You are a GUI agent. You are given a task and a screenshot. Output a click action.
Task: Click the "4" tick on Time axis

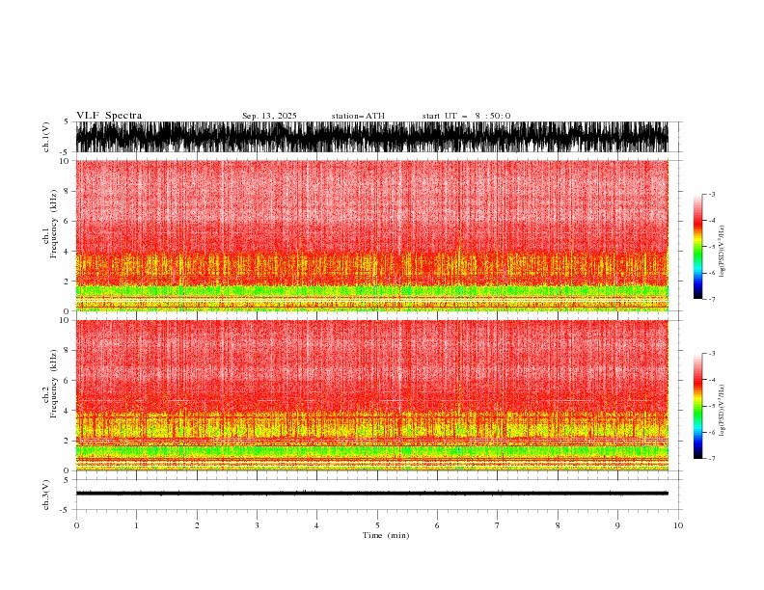point(316,525)
